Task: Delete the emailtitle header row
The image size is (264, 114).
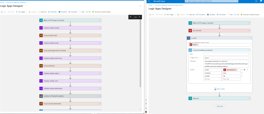Action: point(242,76)
